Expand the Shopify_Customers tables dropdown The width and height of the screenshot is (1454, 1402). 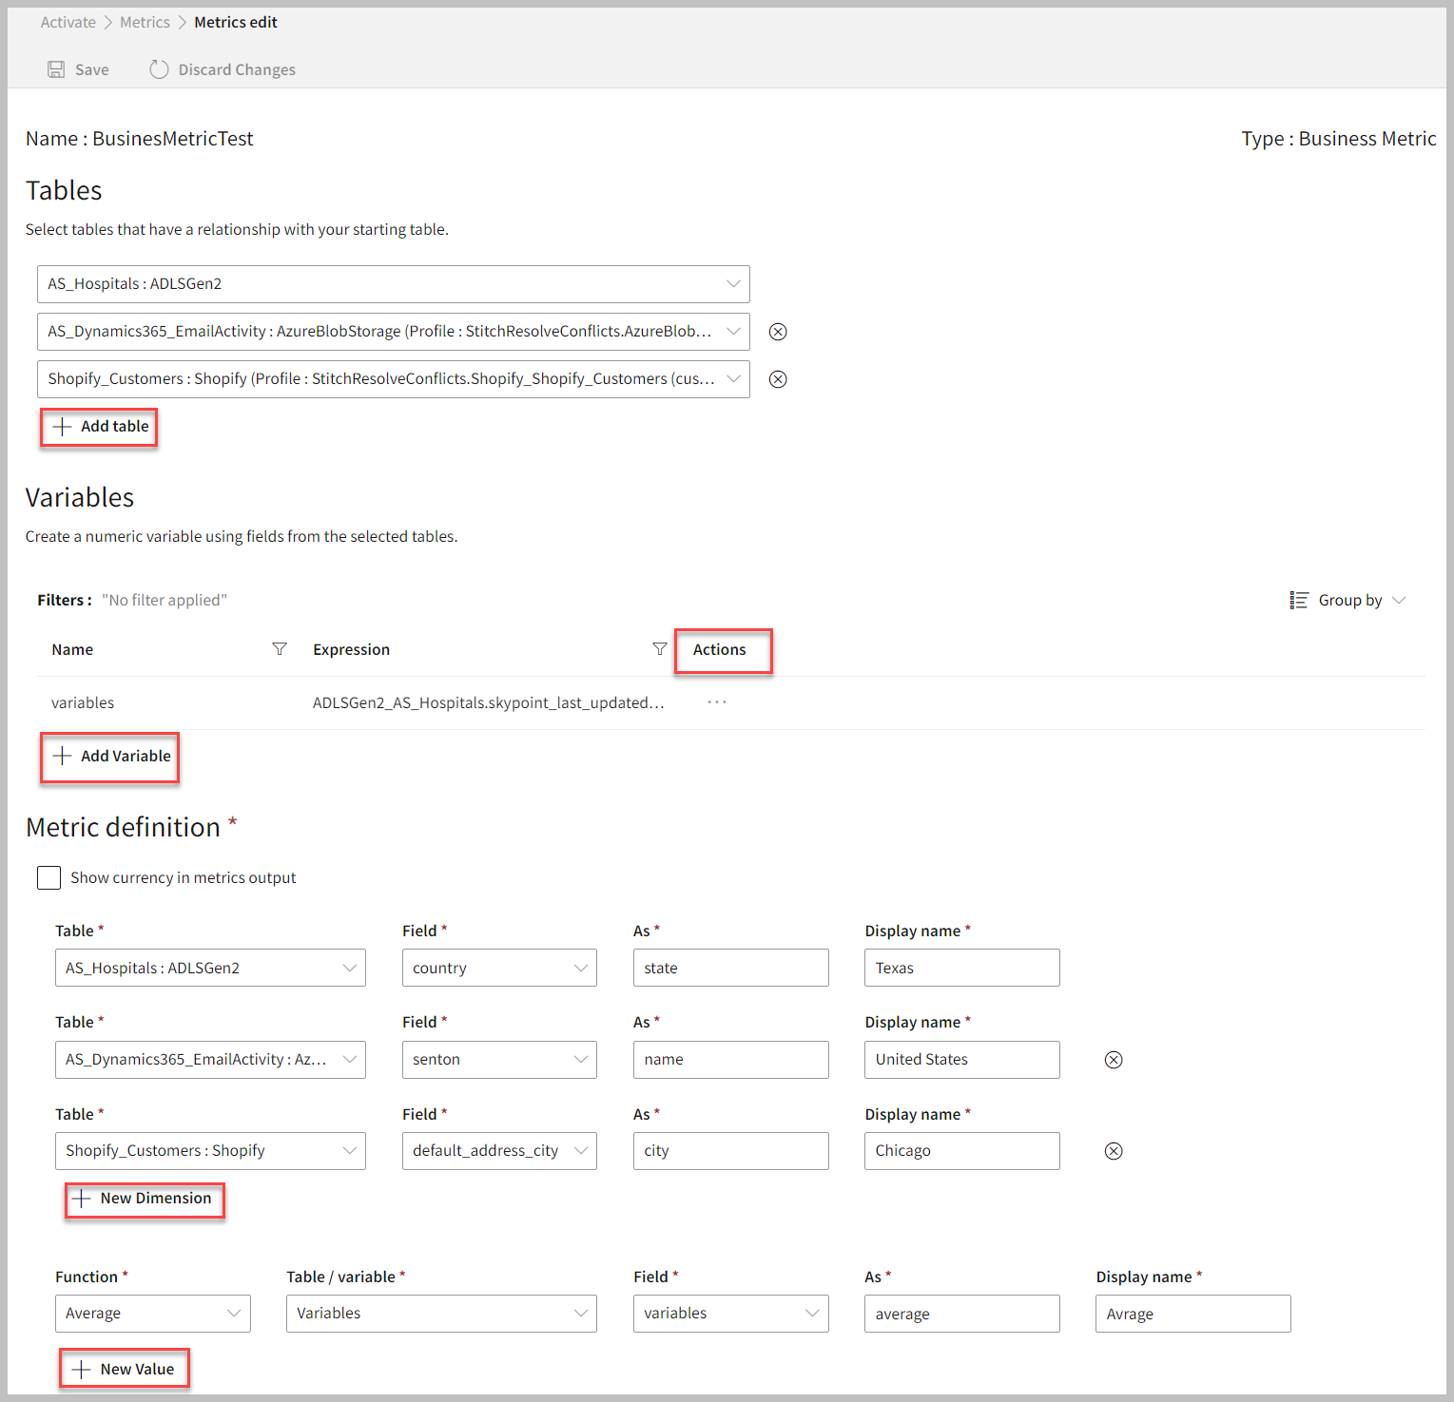394,379
